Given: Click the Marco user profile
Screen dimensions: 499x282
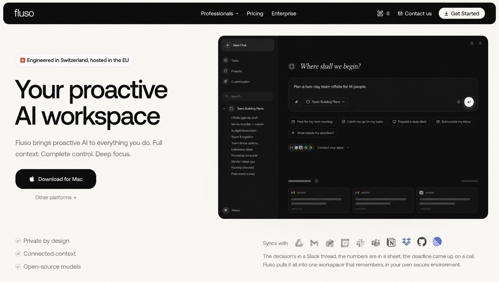Looking at the screenshot, I should click(232, 210).
